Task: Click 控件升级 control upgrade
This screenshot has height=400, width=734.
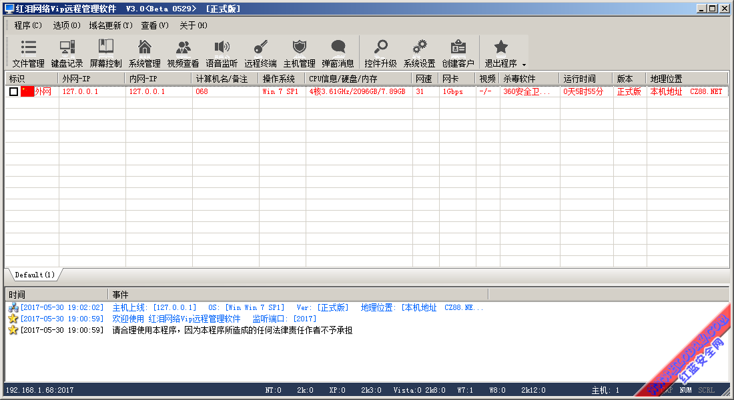Action: (x=380, y=53)
